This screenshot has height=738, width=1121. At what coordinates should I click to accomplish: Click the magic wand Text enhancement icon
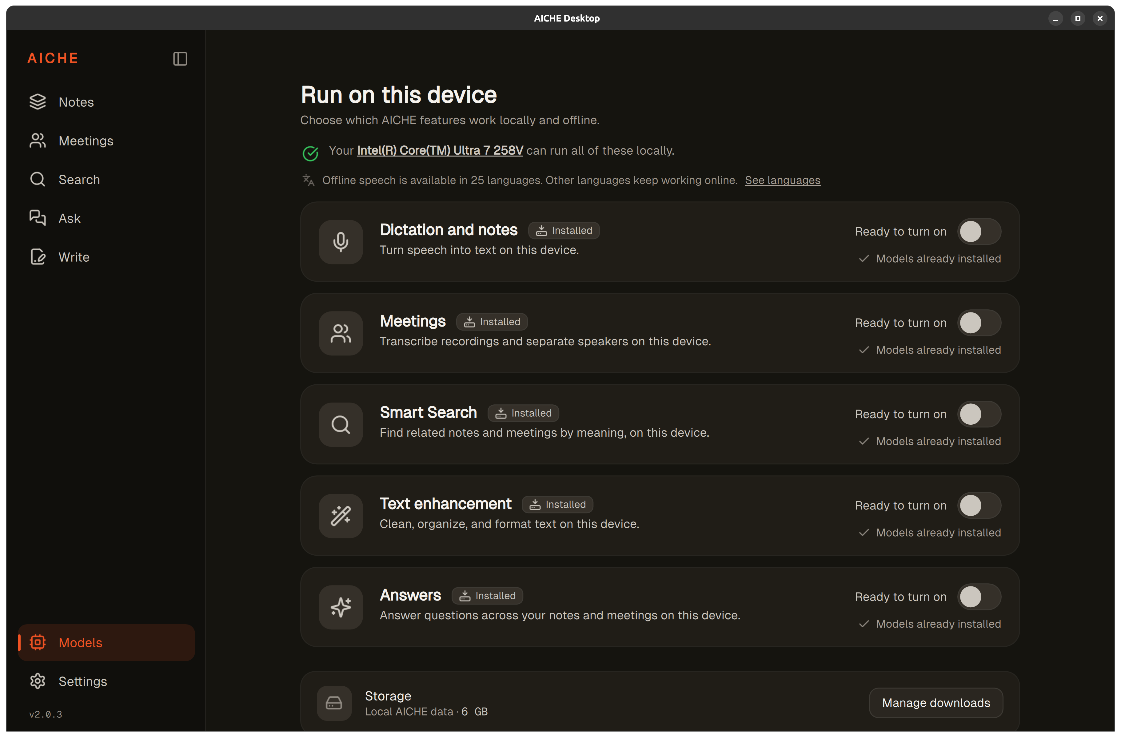point(341,516)
